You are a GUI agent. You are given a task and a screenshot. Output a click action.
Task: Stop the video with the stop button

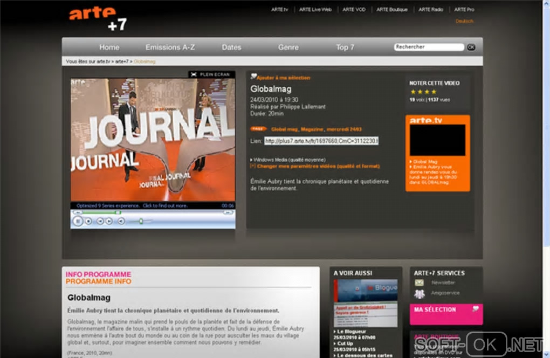point(89,221)
